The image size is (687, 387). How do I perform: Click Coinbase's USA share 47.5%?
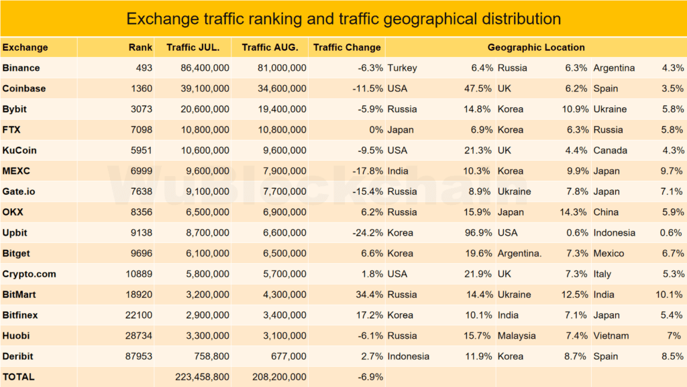click(x=478, y=88)
